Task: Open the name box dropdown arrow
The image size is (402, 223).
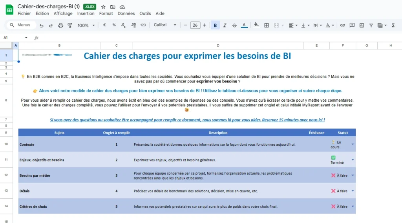Action: pos(26,38)
